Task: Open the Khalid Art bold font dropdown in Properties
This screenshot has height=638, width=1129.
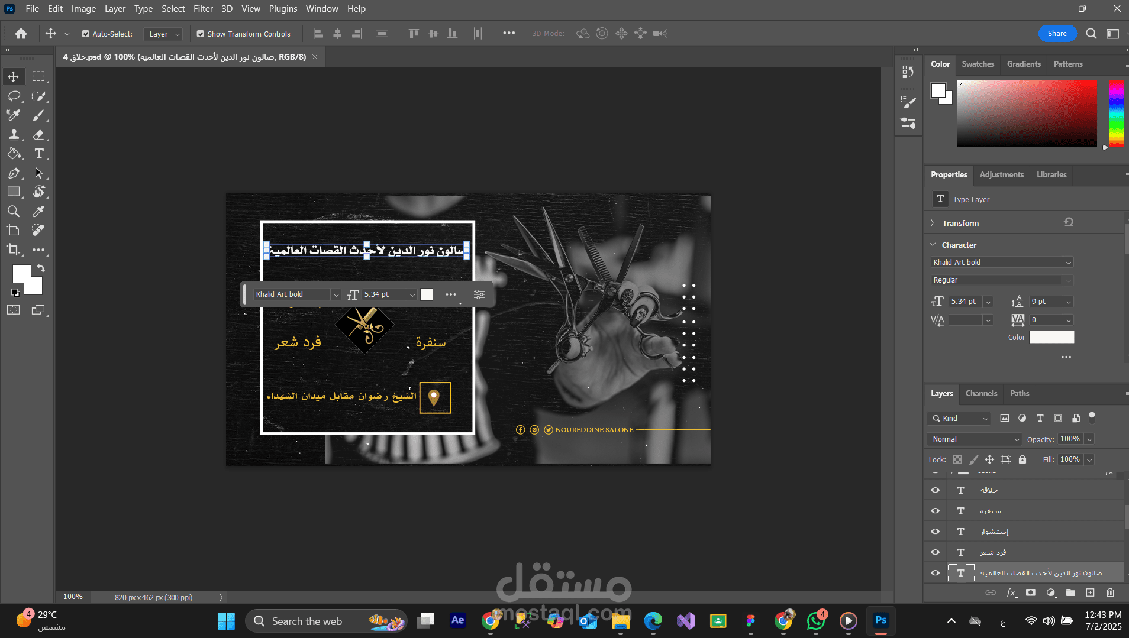Action: [1068, 263]
